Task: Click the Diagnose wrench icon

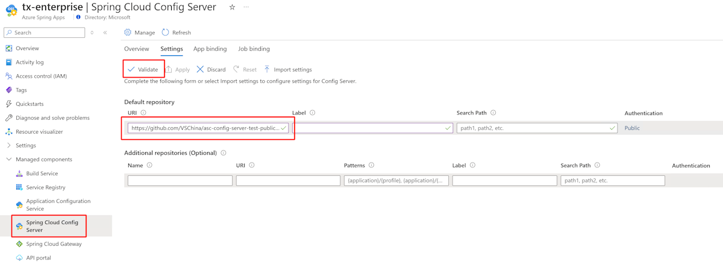Action: coord(8,117)
